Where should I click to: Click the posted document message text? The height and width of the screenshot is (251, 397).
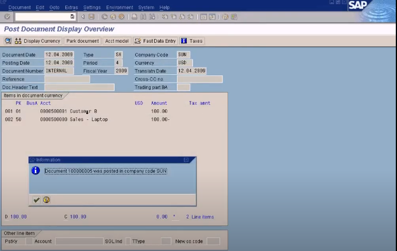(106, 171)
